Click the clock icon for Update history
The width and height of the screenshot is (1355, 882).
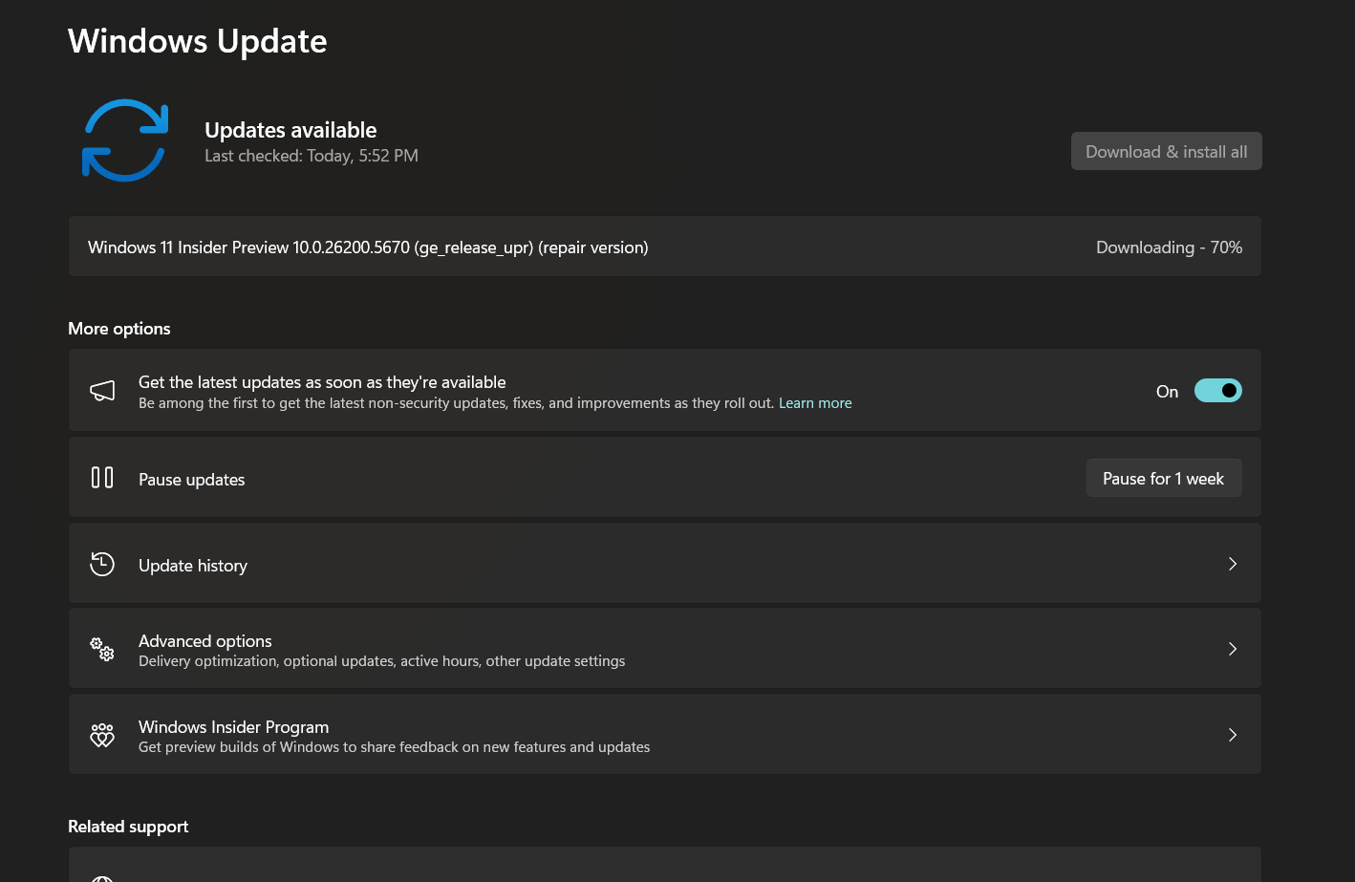coord(102,564)
